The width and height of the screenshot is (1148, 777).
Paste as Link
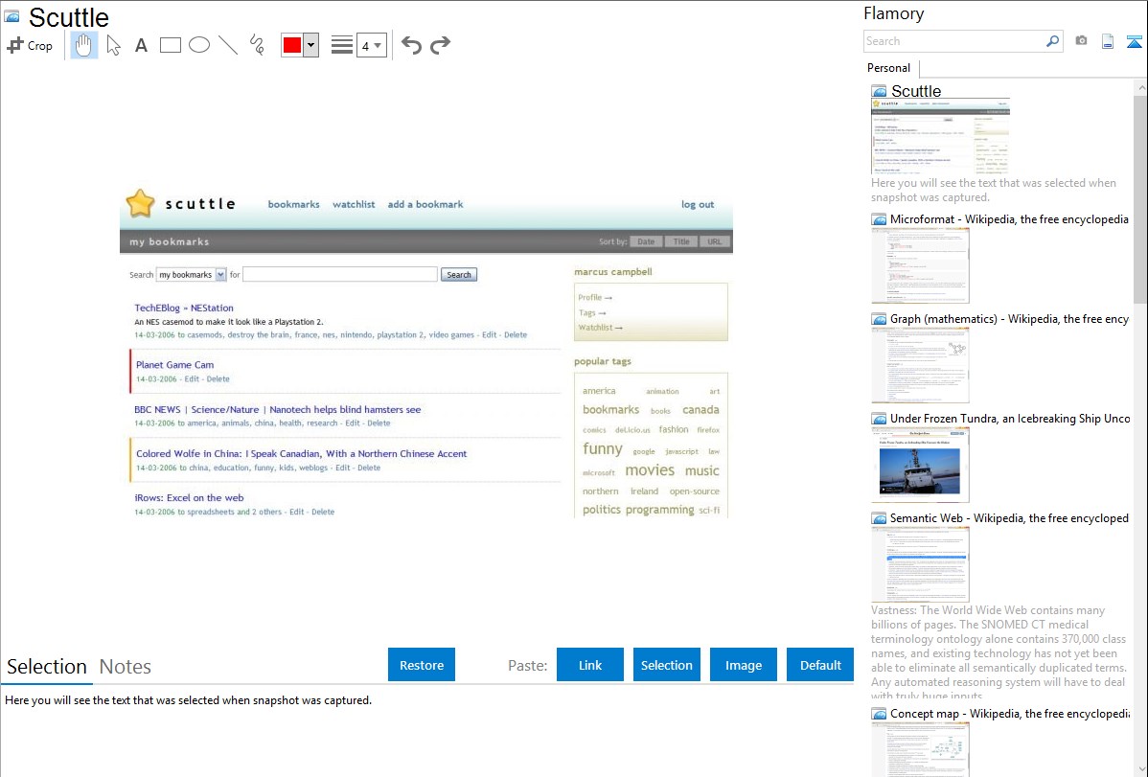click(x=590, y=665)
